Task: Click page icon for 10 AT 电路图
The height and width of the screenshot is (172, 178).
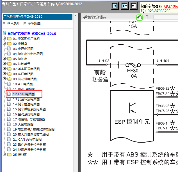Action: pos(9,84)
